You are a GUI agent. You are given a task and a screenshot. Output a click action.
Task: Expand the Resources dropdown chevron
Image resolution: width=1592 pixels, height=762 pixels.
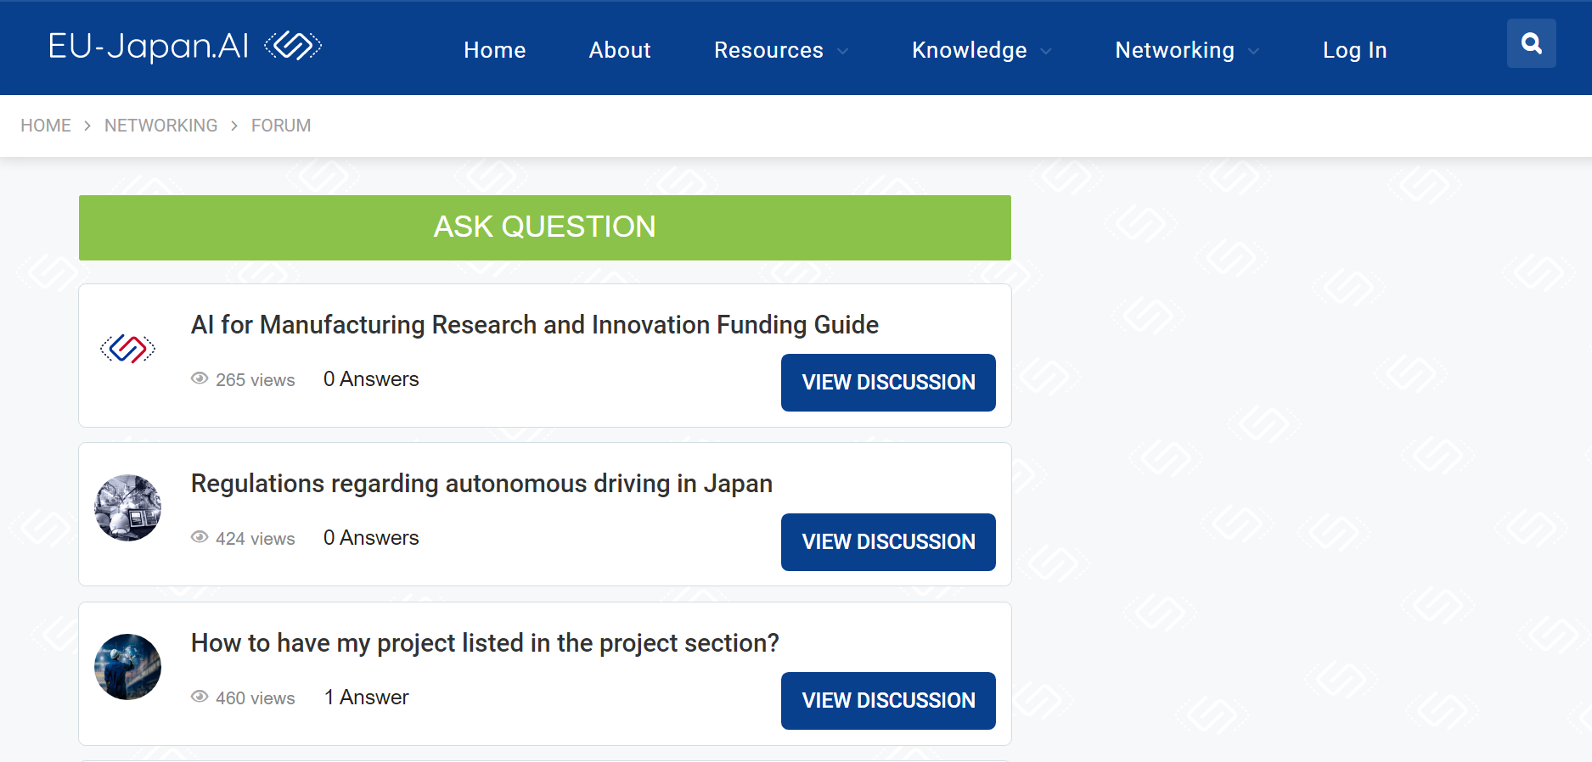842,51
